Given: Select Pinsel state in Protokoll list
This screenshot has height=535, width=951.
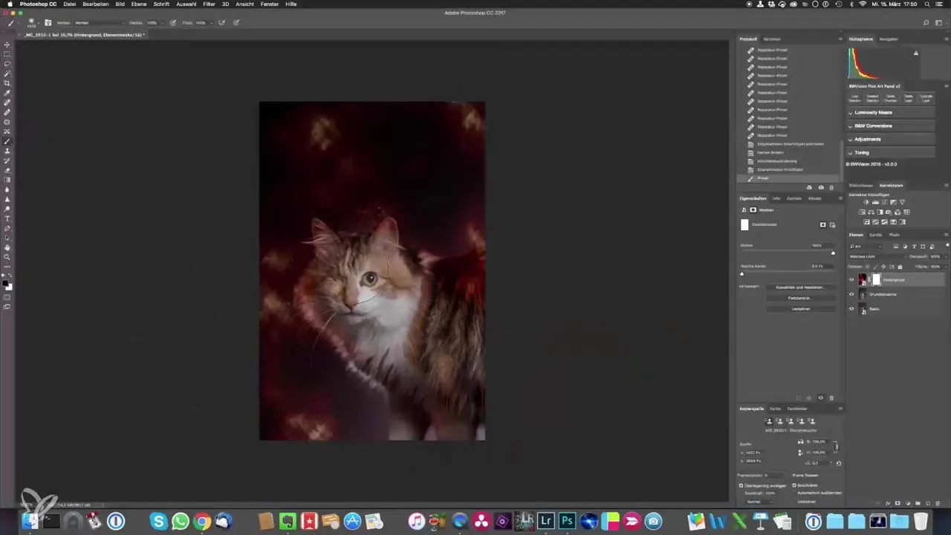Looking at the screenshot, I should pyautogui.click(x=790, y=178).
